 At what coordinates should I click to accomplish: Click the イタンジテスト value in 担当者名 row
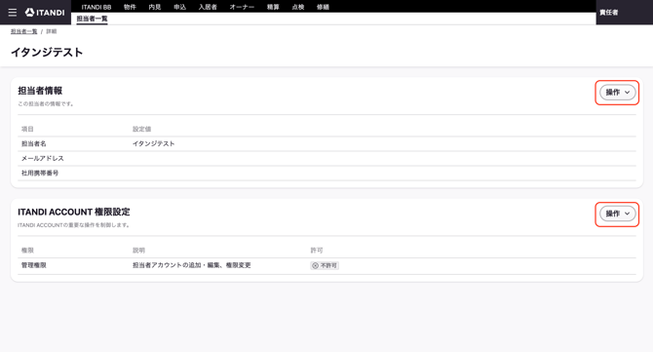pos(154,143)
